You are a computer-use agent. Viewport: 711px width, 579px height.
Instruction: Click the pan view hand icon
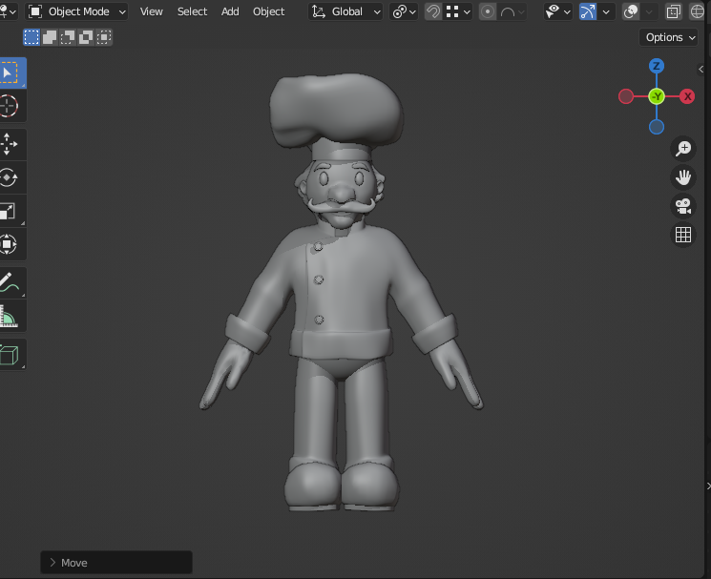pos(683,177)
